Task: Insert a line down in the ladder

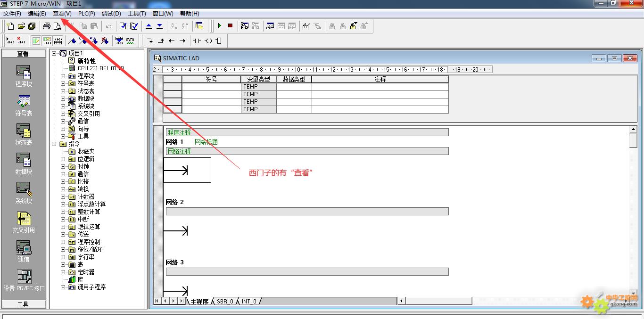Action: pyautogui.click(x=150, y=41)
